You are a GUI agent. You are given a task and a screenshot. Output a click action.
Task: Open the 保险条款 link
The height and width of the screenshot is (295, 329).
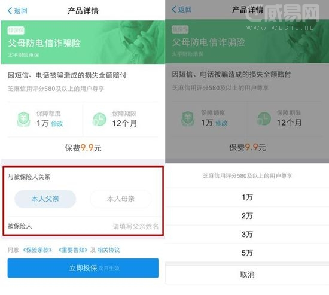click(x=37, y=250)
